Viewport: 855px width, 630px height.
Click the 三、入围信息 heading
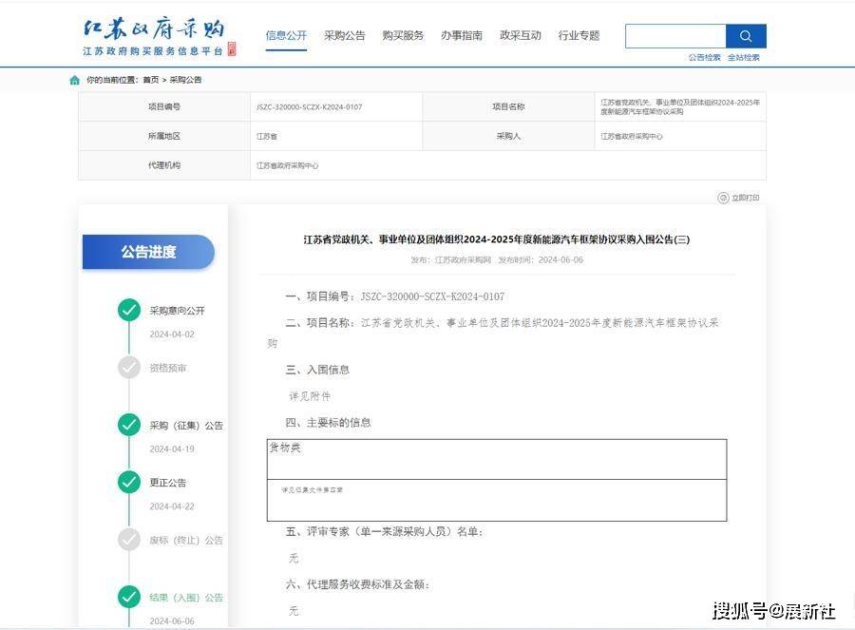317,370
